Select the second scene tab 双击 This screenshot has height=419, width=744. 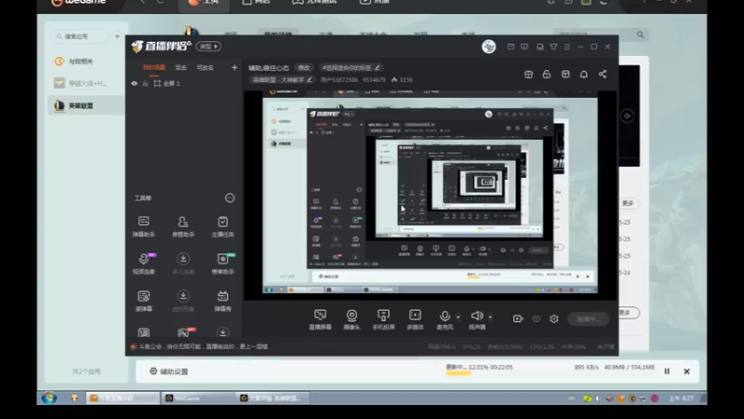click(180, 67)
